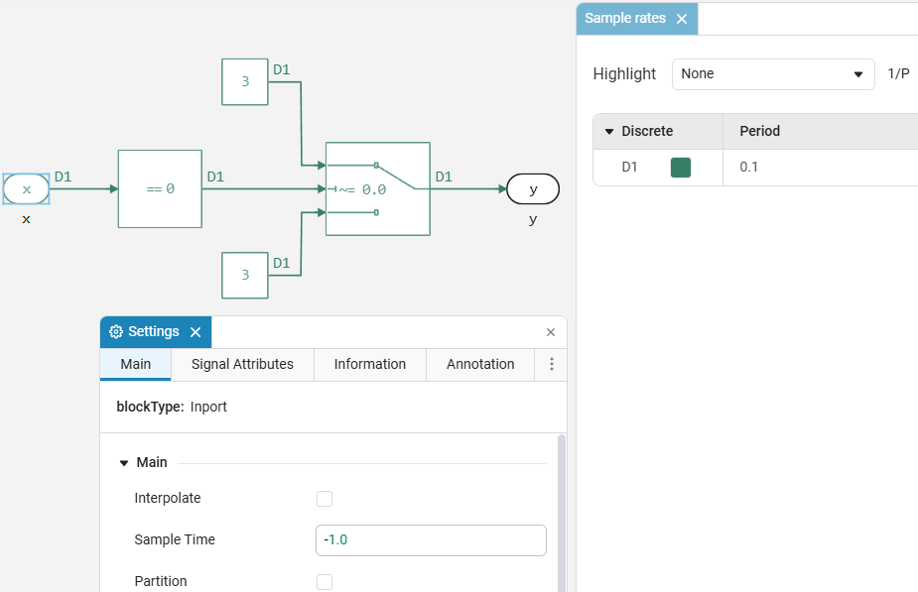Select the switch block
The image size is (918, 592).
[x=377, y=188]
